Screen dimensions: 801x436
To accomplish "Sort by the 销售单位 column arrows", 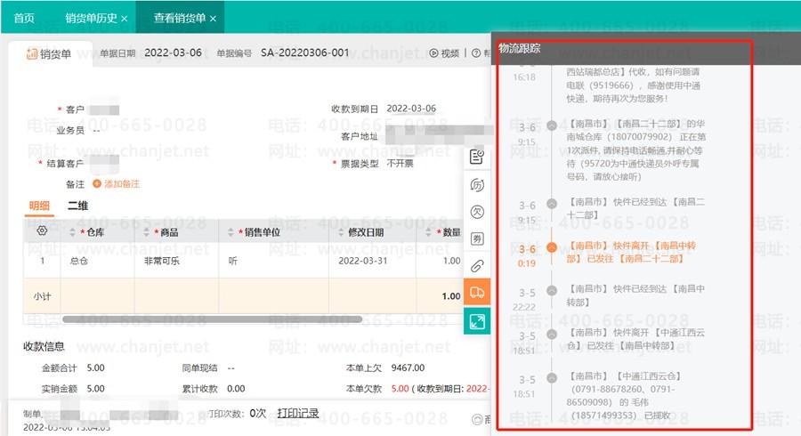I will pos(231,232).
